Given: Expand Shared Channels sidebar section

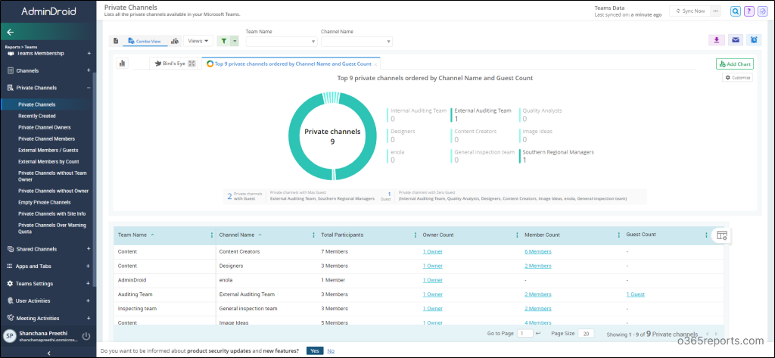Looking at the screenshot, I should click(x=89, y=249).
